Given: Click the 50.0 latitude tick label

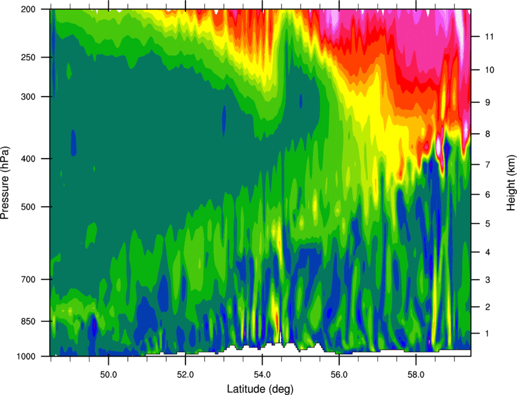Looking at the screenshot, I should (x=108, y=374).
